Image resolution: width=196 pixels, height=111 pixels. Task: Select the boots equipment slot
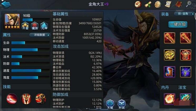169,72
